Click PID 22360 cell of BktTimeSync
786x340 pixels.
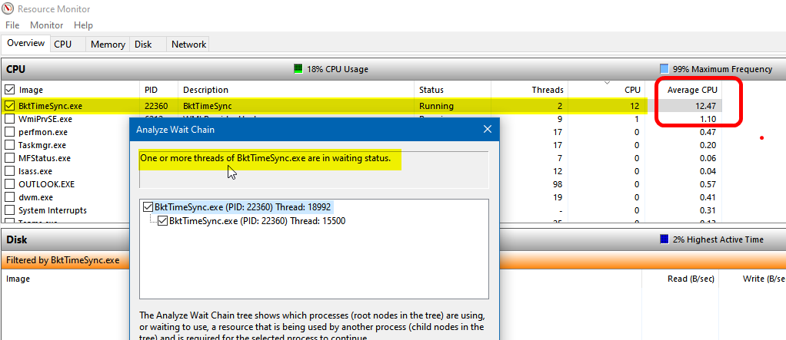pyautogui.click(x=156, y=106)
